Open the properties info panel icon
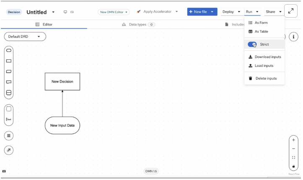Image resolution: width=303 pixels, height=180 pixels. (x=293, y=37)
